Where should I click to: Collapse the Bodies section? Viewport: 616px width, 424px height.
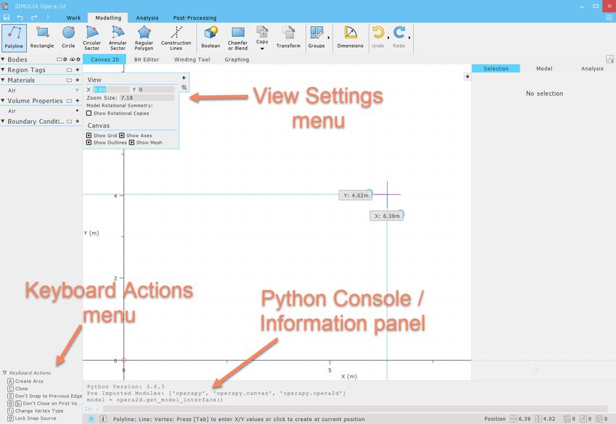(3, 59)
